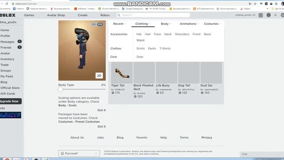Toggle R6 avatar type
The image size is (284, 160).
tap(94, 24)
